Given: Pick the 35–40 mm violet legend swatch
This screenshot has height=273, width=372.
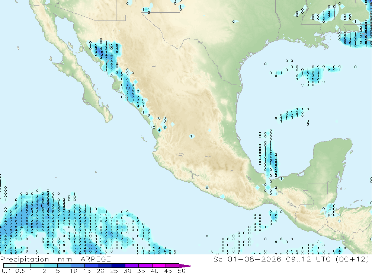Looking at the screenshot, I should tap(145, 266).
